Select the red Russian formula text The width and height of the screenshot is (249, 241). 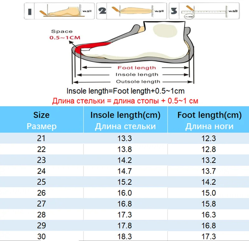[125, 101]
